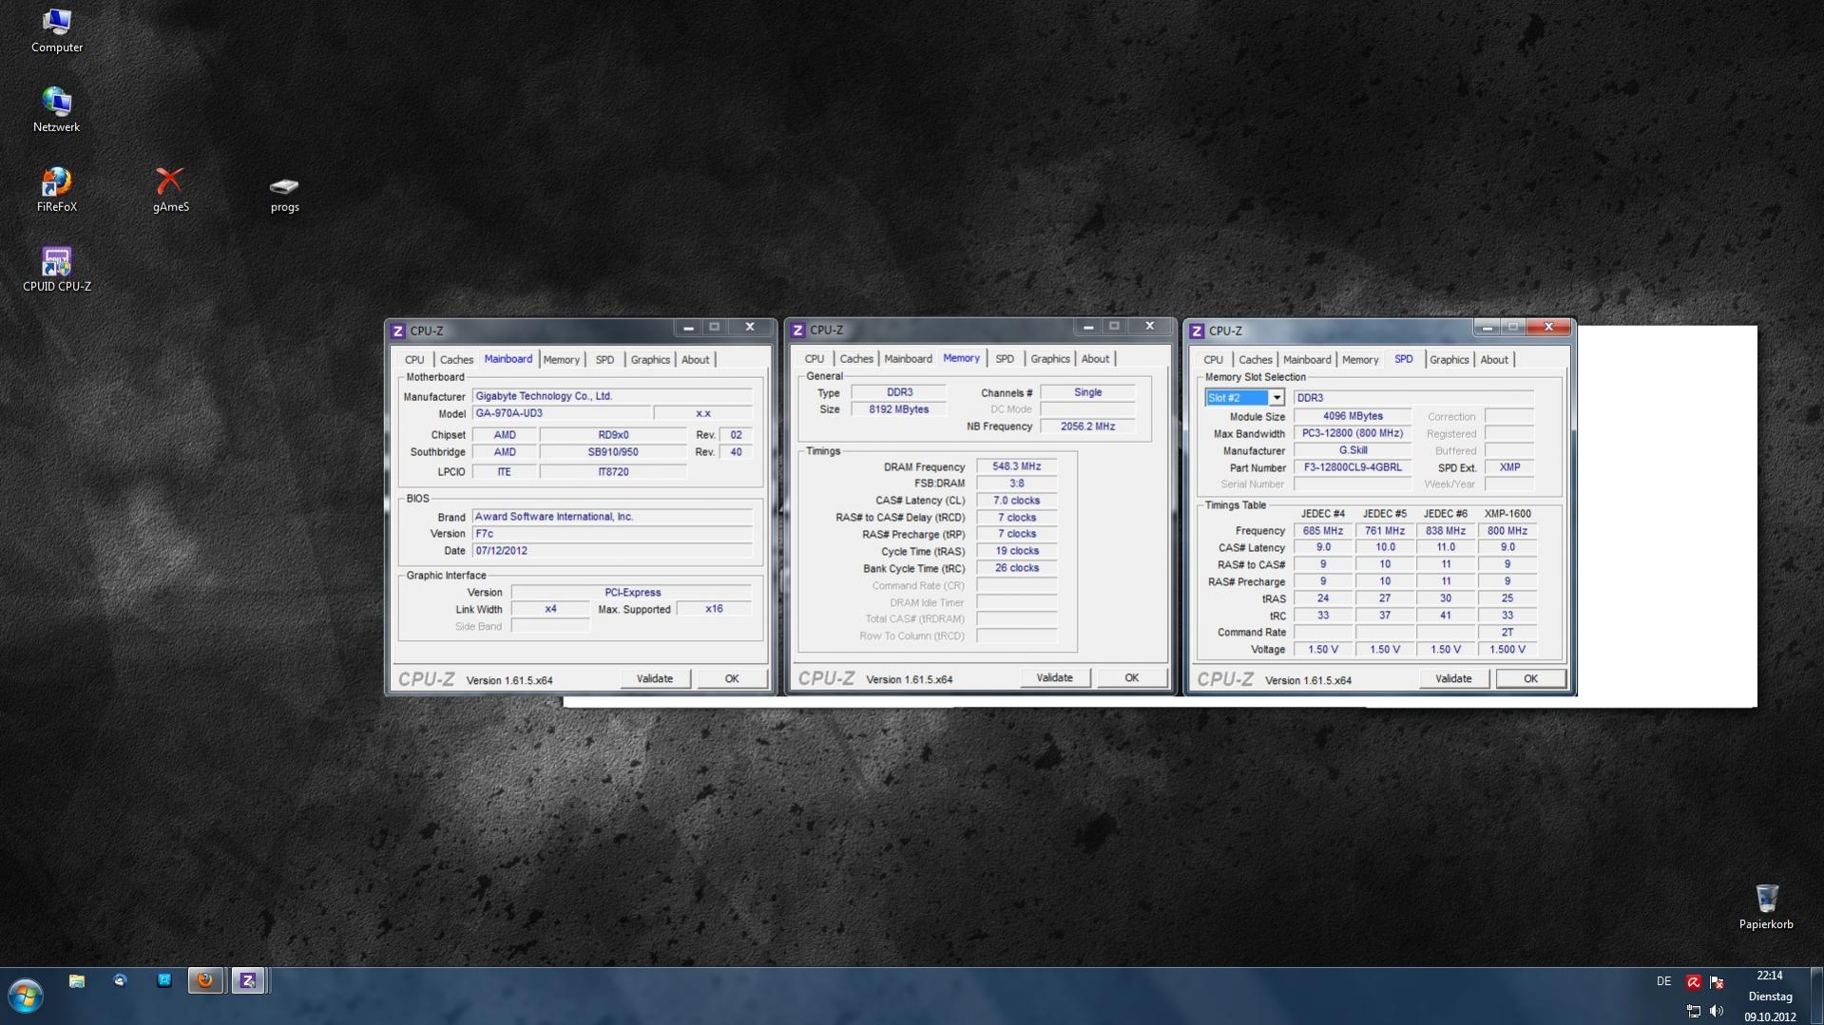Click the Z title icon of middle CPU-Z window
The width and height of the screenshot is (1824, 1025).
(x=798, y=330)
